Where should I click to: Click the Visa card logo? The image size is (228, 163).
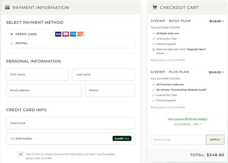coord(58,34)
